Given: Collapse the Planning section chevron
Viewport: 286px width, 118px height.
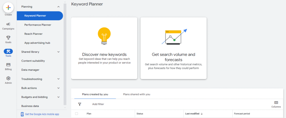Looking at the screenshot, I should (58, 7).
